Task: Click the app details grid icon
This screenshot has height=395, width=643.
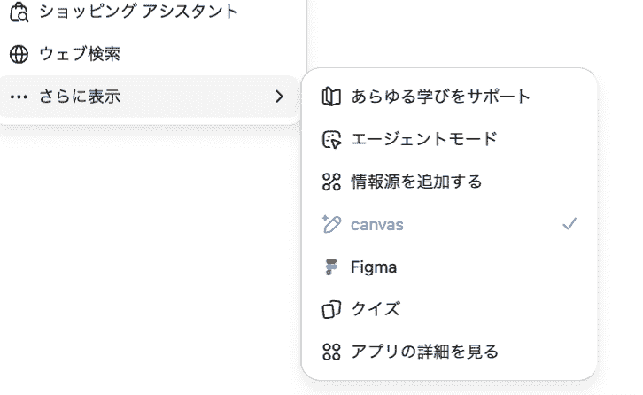Action: coord(331,352)
